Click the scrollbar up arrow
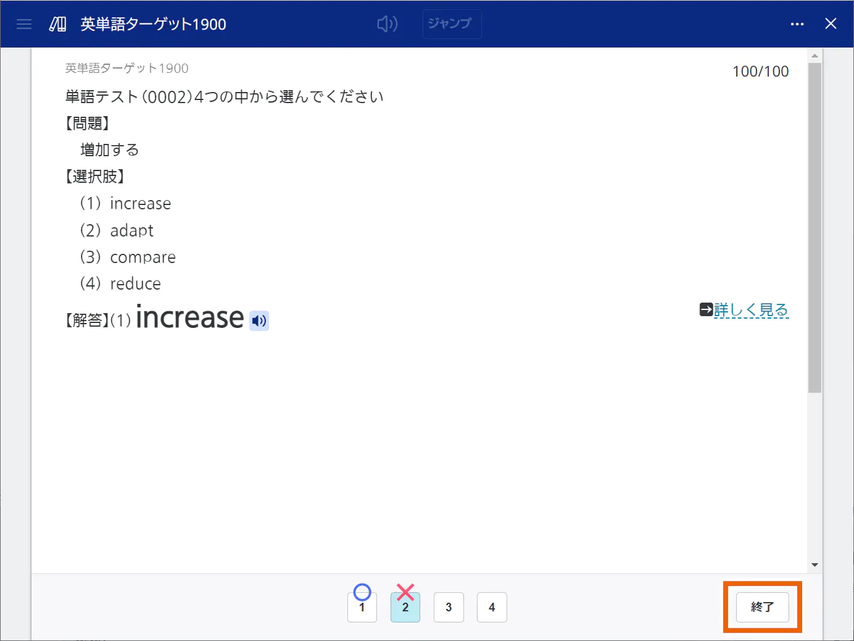This screenshot has width=854, height=641. (x=815, y=56)
